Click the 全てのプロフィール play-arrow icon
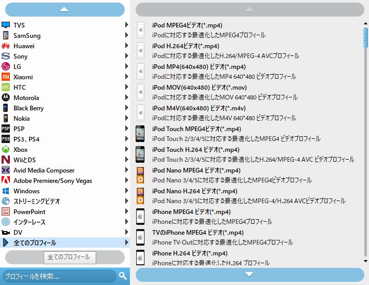The height and width of the screenshot is (285, 369). (6, 243)
